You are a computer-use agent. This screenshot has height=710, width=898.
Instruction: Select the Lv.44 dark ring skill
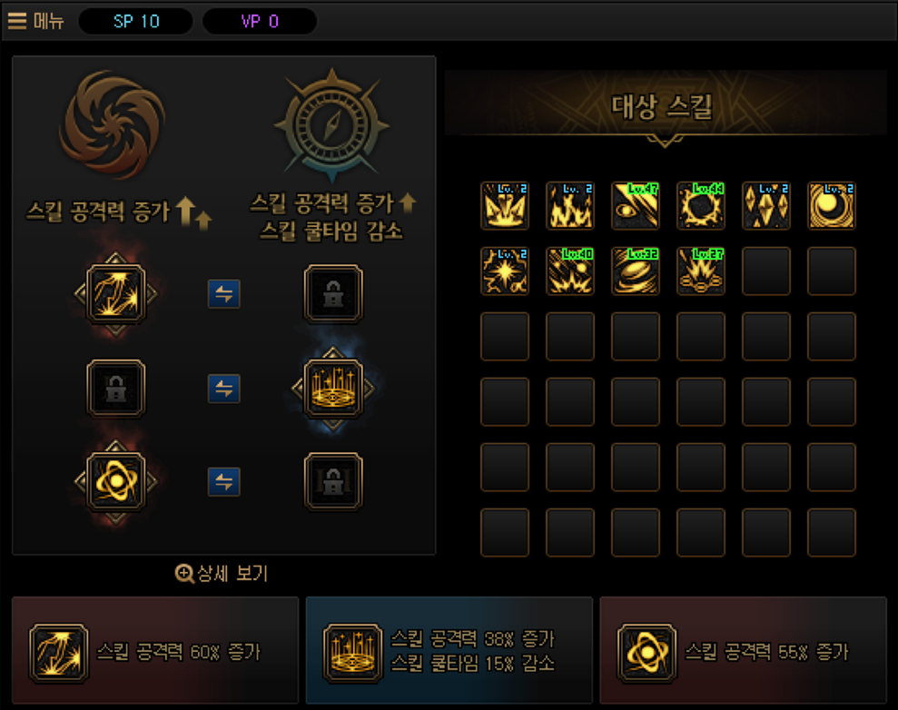point(700,205)
